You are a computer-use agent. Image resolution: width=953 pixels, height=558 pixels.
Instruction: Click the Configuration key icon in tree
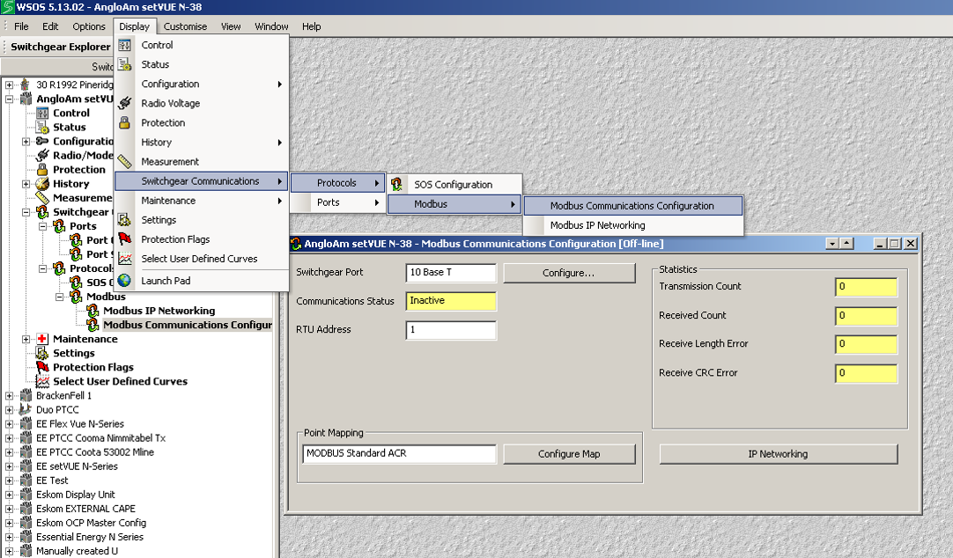pyautogui.click(x=42, y=141)
